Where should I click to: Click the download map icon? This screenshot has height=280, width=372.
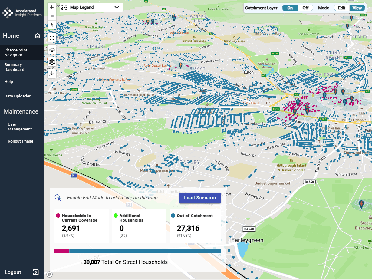[52, 74]
